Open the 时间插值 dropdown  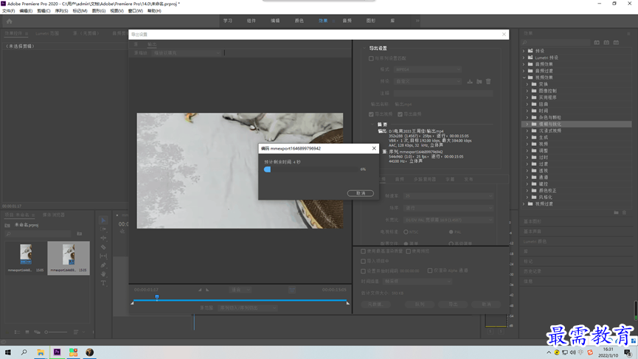click(x=417, y=282)
